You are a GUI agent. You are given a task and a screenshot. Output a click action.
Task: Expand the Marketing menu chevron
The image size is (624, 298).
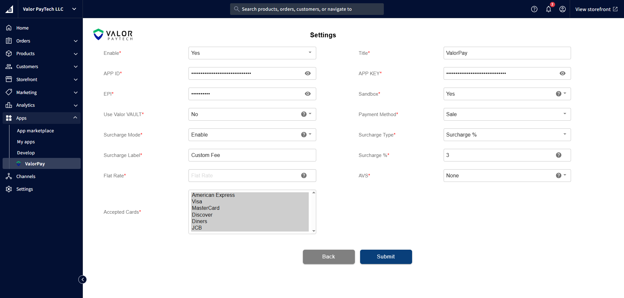76,92
